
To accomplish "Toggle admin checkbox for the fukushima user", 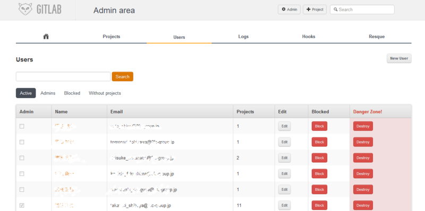I will (x=22, y=174).
